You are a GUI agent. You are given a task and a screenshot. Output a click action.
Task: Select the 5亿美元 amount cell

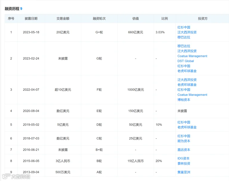pos(63,125)
